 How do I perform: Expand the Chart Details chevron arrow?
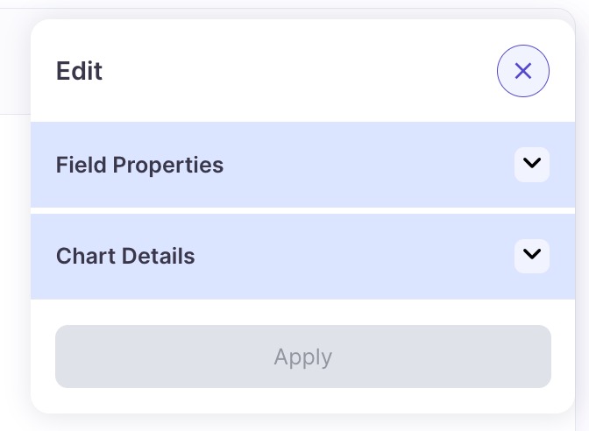pos(531,255)
